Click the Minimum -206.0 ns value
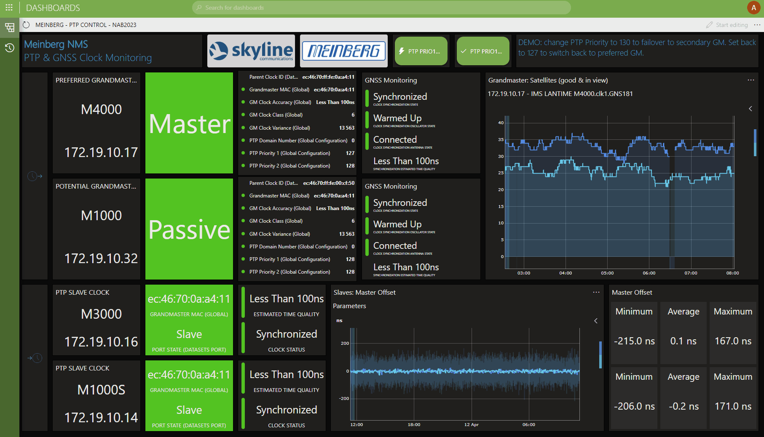This screenshot has width=764, height=437. (x=634, y=406)
